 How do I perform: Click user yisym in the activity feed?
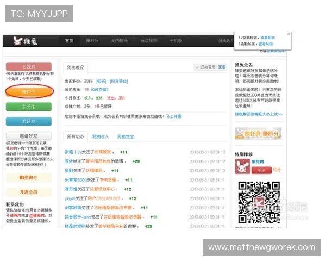point(70,198)
